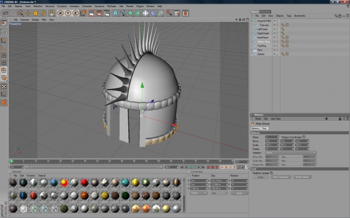Viewport: 350px width, 218px height.
Task: Toggle Realtime Update checkbox
Action: 271,173
